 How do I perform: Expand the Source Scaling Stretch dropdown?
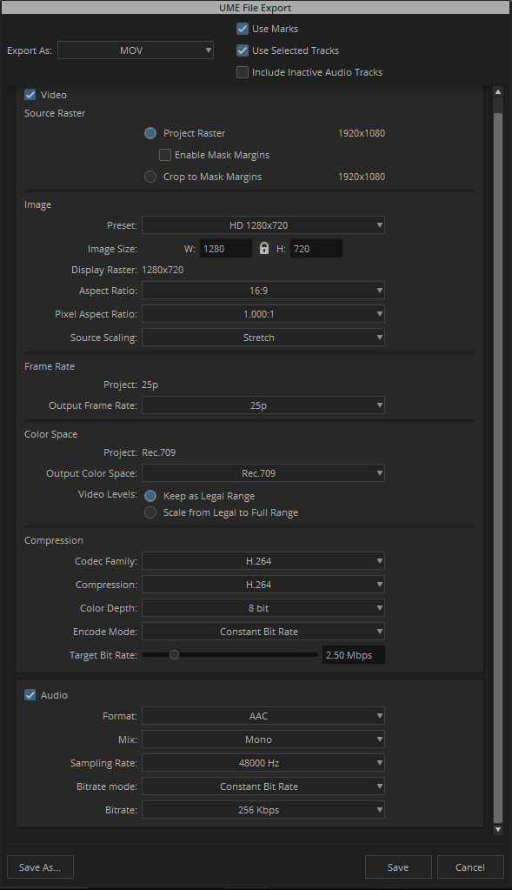263,338
